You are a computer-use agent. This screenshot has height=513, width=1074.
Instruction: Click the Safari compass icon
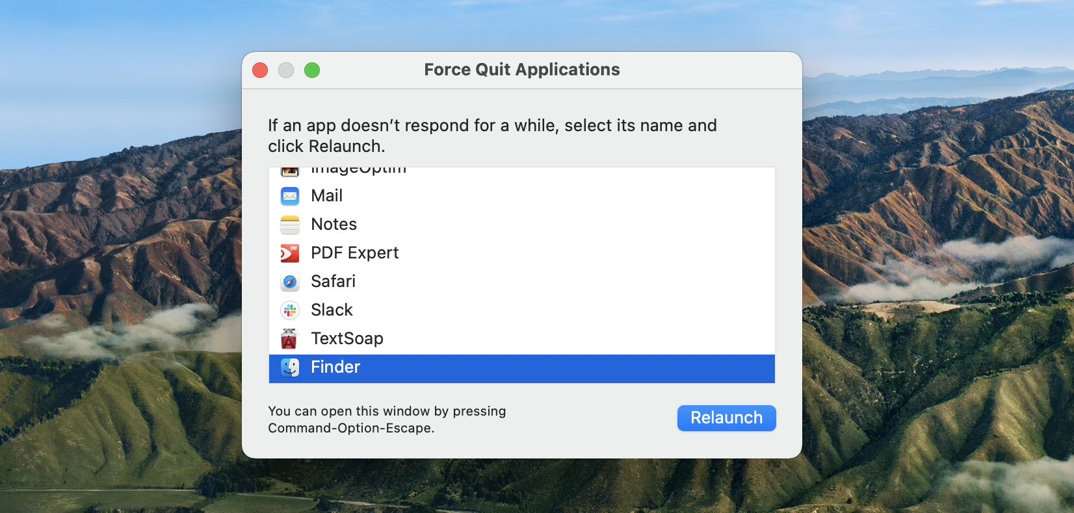pyautogui.click(x=290, y=281)
